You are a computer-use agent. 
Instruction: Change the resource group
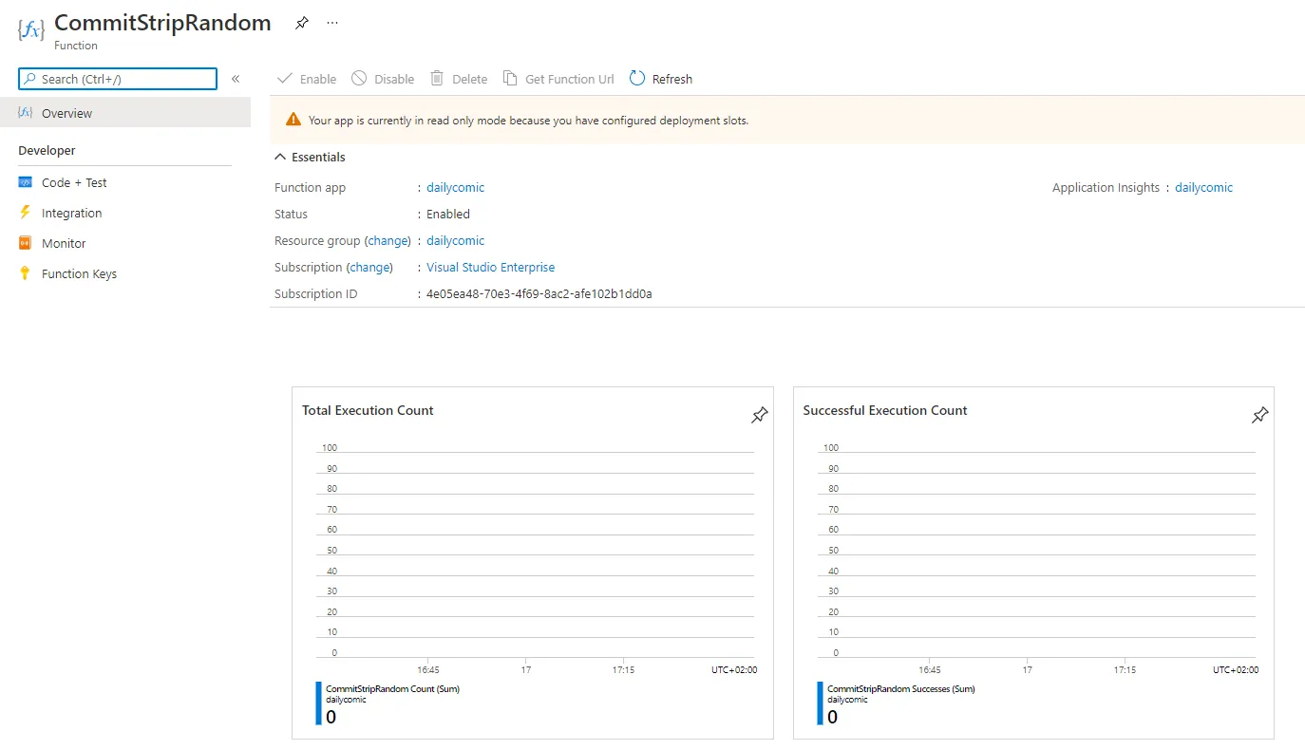(388, 240)
